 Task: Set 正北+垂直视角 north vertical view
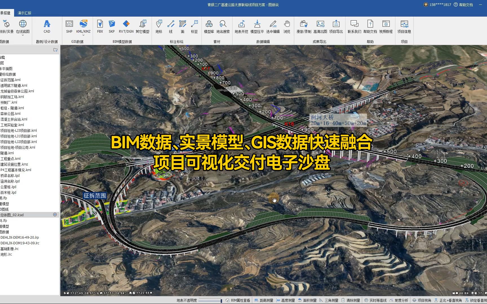448,300
